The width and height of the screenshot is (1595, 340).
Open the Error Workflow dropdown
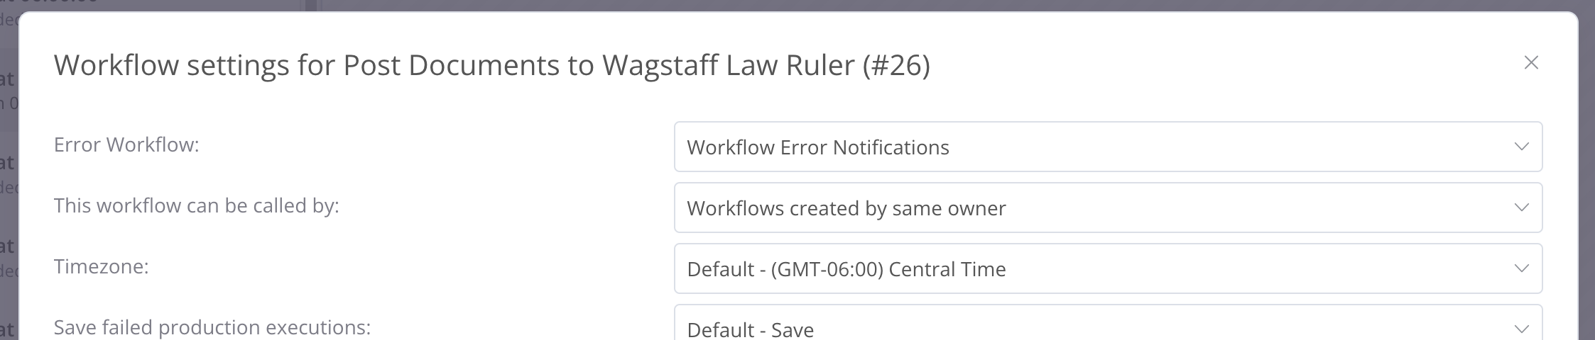pyautogui.click(x=1108, y=147)
